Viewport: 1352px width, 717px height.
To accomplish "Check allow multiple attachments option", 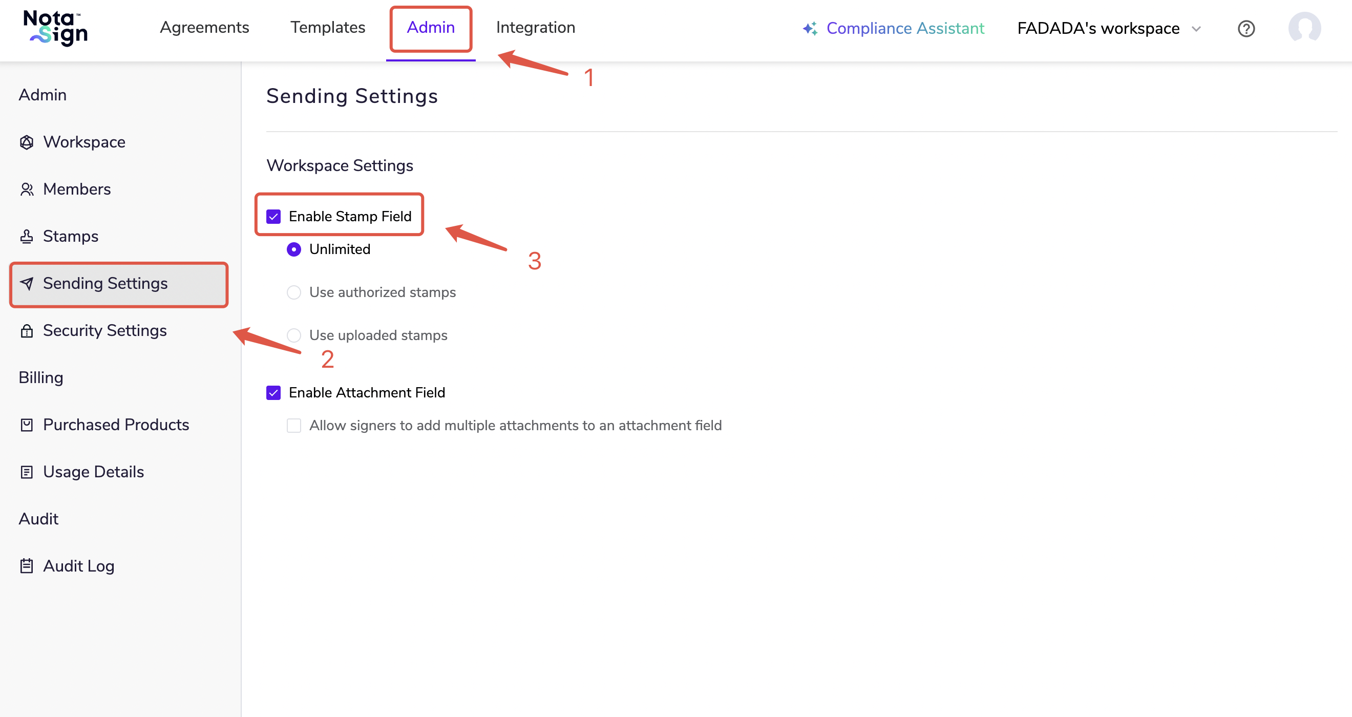I will point(294,426).
